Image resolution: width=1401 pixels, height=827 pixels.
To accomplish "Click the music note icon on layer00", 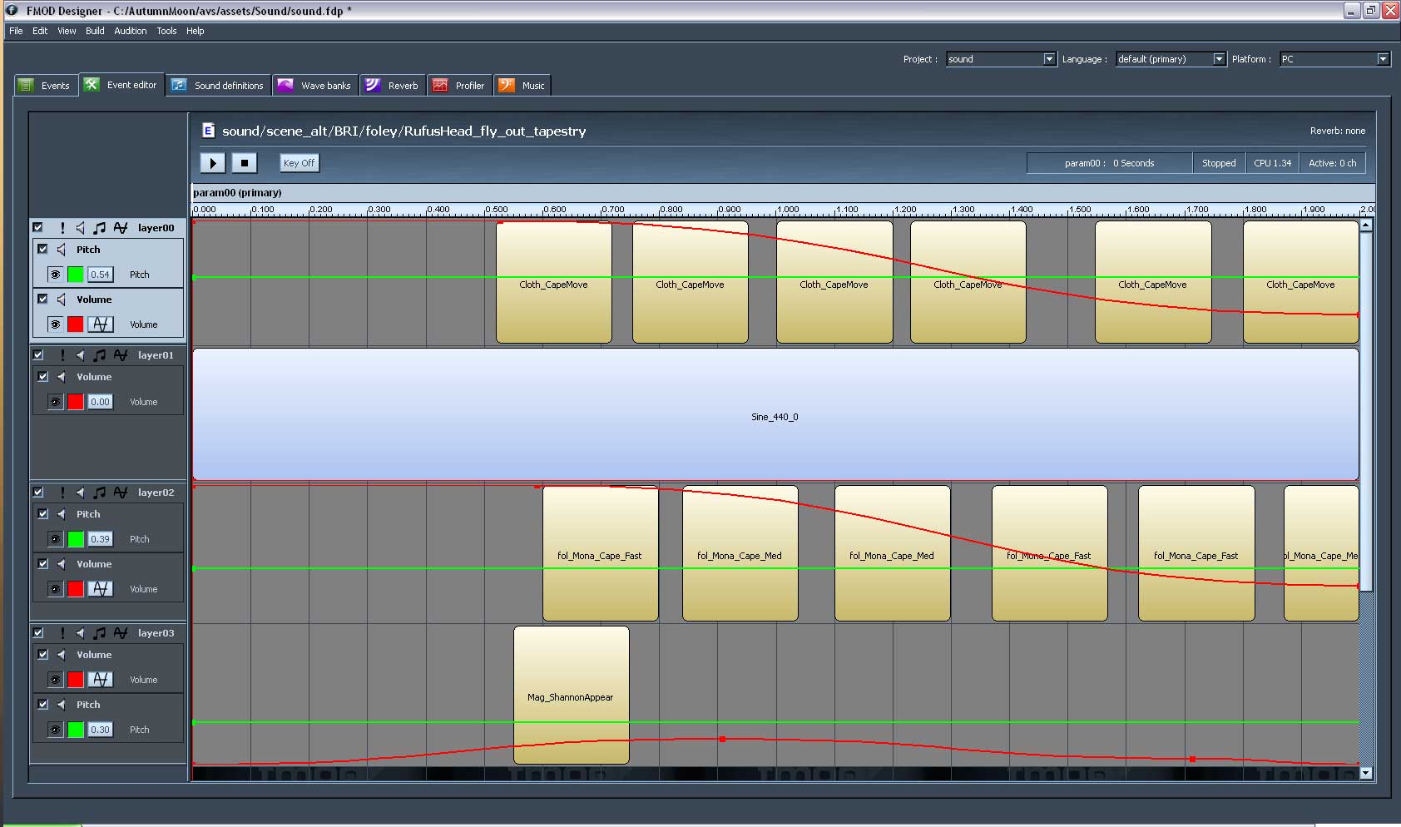I will click(x=100, y=227).
